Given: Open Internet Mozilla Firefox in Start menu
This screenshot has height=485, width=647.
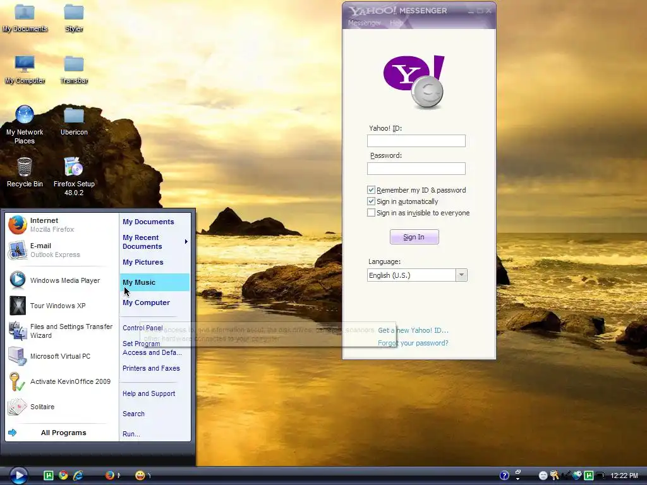Looking at the screenshot, I should tap(62, 225).
